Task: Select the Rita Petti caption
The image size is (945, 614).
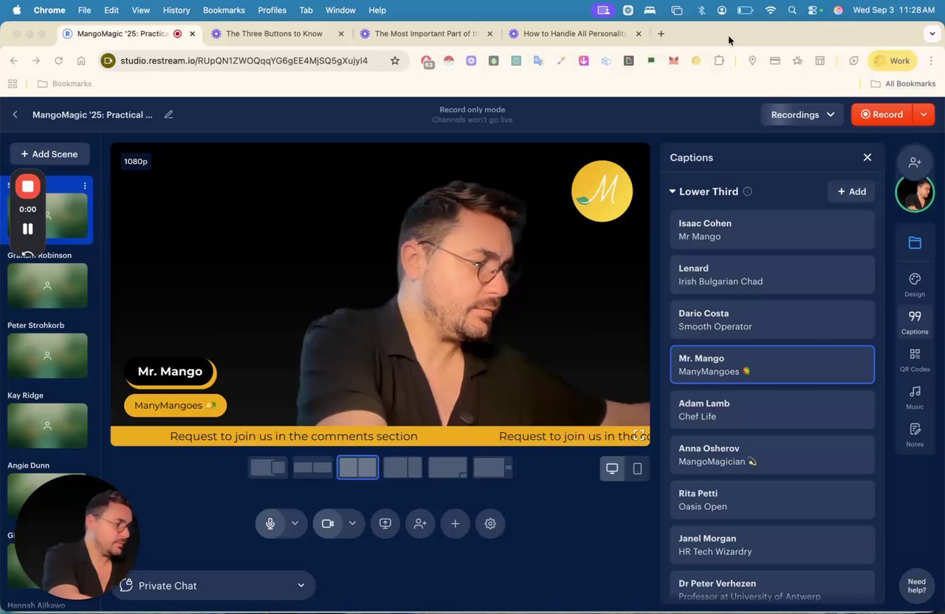Action: (772, 500)
